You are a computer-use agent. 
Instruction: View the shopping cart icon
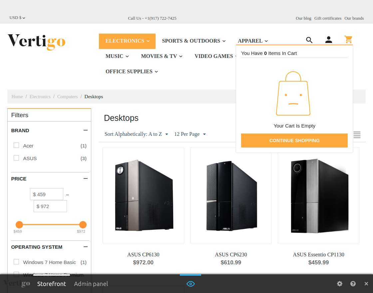348,40
